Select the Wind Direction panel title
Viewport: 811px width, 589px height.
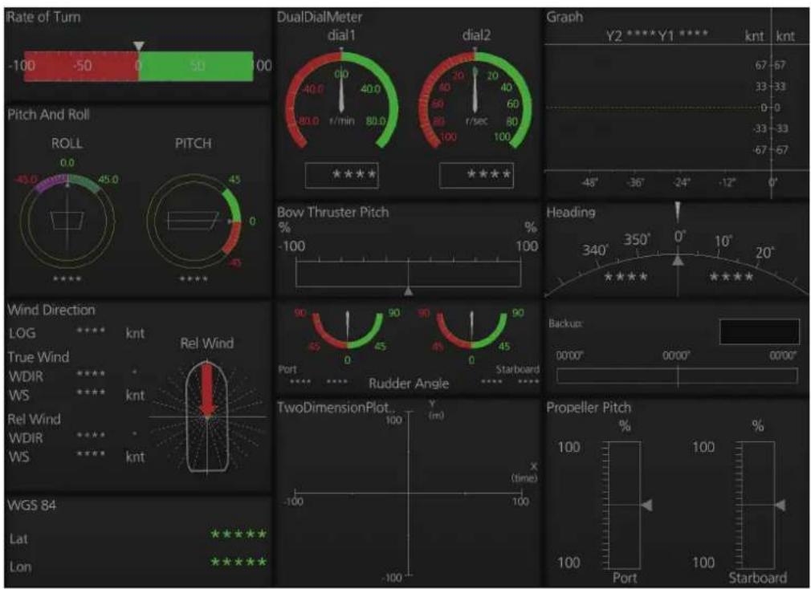[x=51, y=310]
